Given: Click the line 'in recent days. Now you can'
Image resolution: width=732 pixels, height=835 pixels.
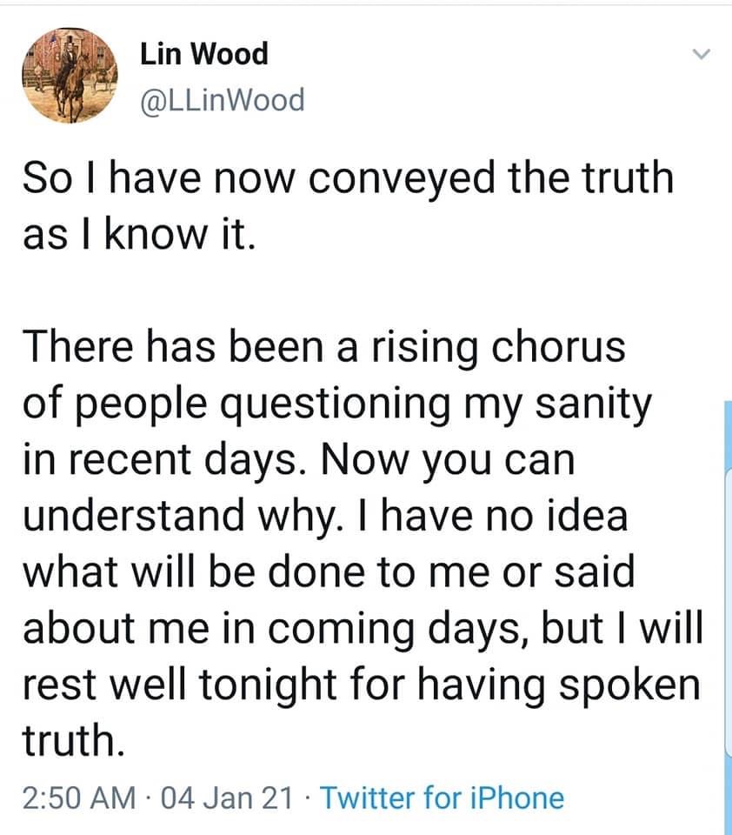Looking at the screenshot, I should 300,460.
